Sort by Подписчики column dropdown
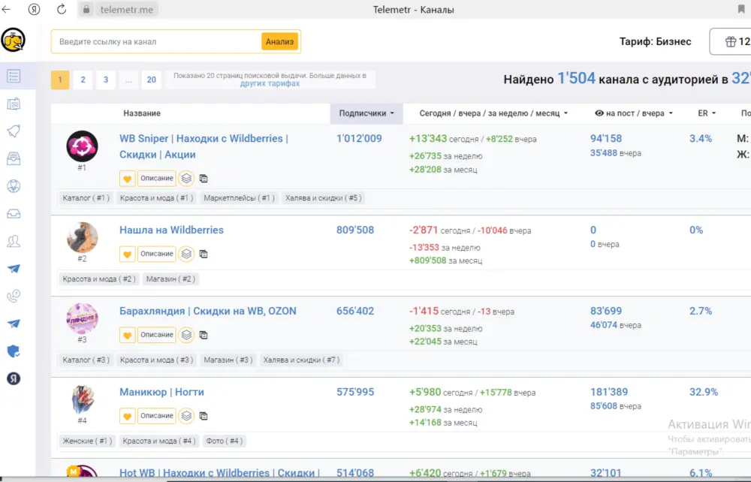Viewport: 751px width, 482px height. pyautogui.click(x=366, y=113)
